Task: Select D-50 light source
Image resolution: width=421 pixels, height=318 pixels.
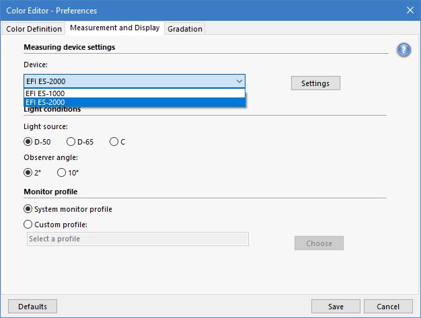Action: tap(37, 142)
